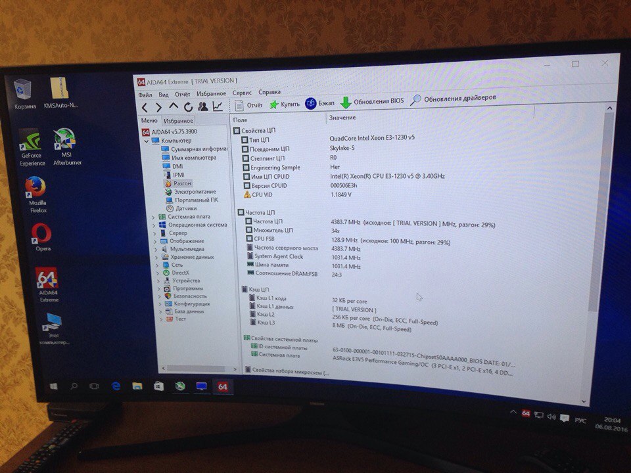The image size is (631, 473).
Task: Select Устройства tree item
Action: pos(182,281)
